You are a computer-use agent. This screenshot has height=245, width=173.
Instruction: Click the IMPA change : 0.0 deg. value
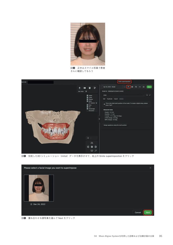pos(111,120)
